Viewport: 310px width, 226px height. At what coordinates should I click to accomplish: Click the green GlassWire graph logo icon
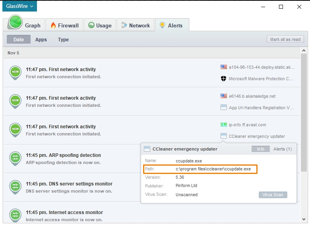point(15,23)
